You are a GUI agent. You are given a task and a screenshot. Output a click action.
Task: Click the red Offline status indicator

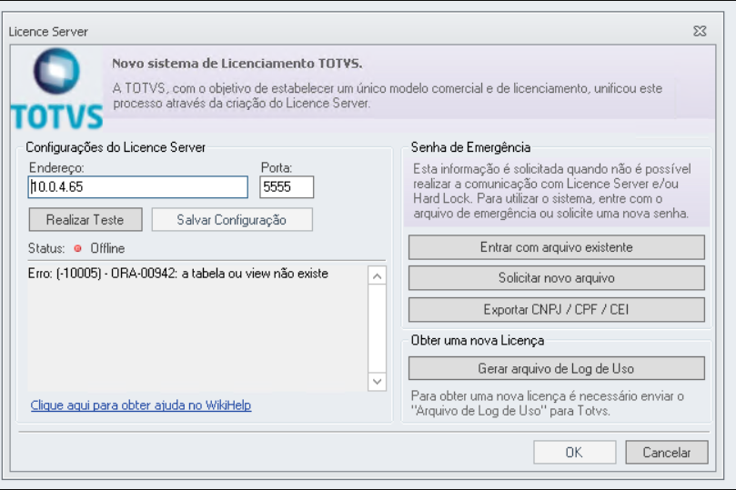click(78, 248)
